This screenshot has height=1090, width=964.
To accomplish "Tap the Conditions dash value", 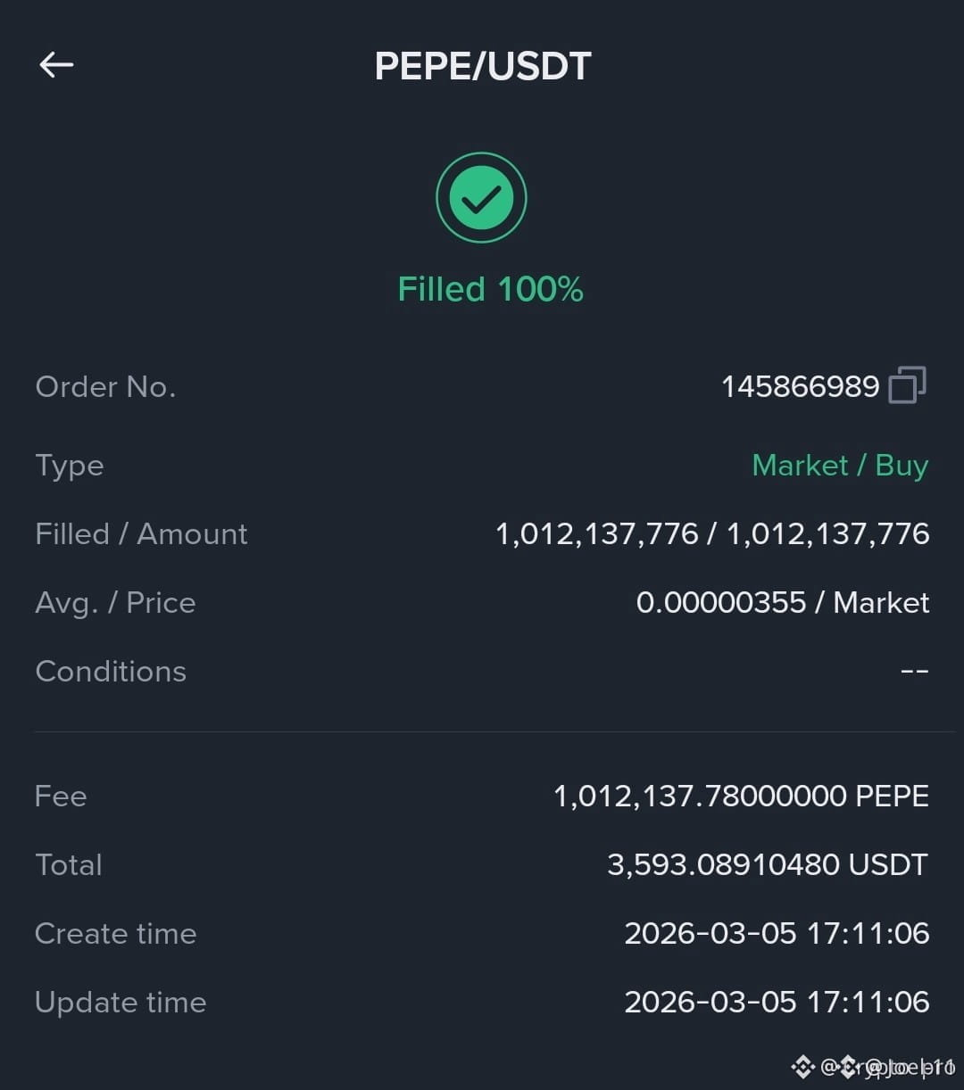I will click(915, 671).
